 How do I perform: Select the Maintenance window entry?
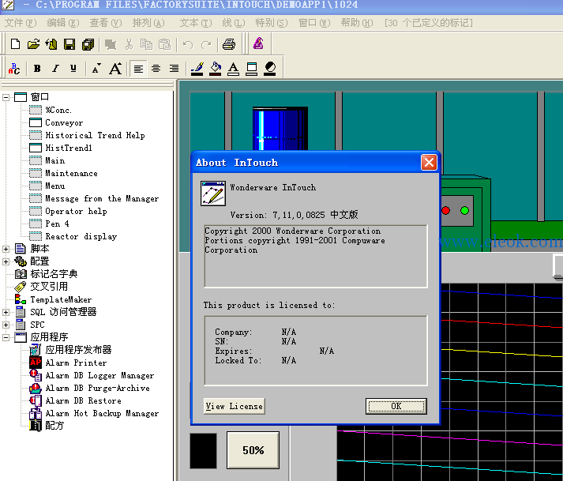[71, 173]
